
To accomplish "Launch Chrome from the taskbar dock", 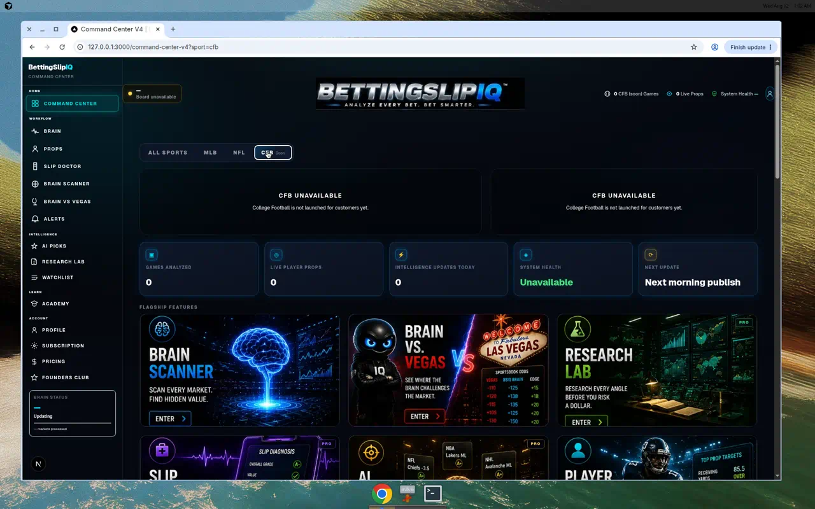I will (x=382, y=494).
